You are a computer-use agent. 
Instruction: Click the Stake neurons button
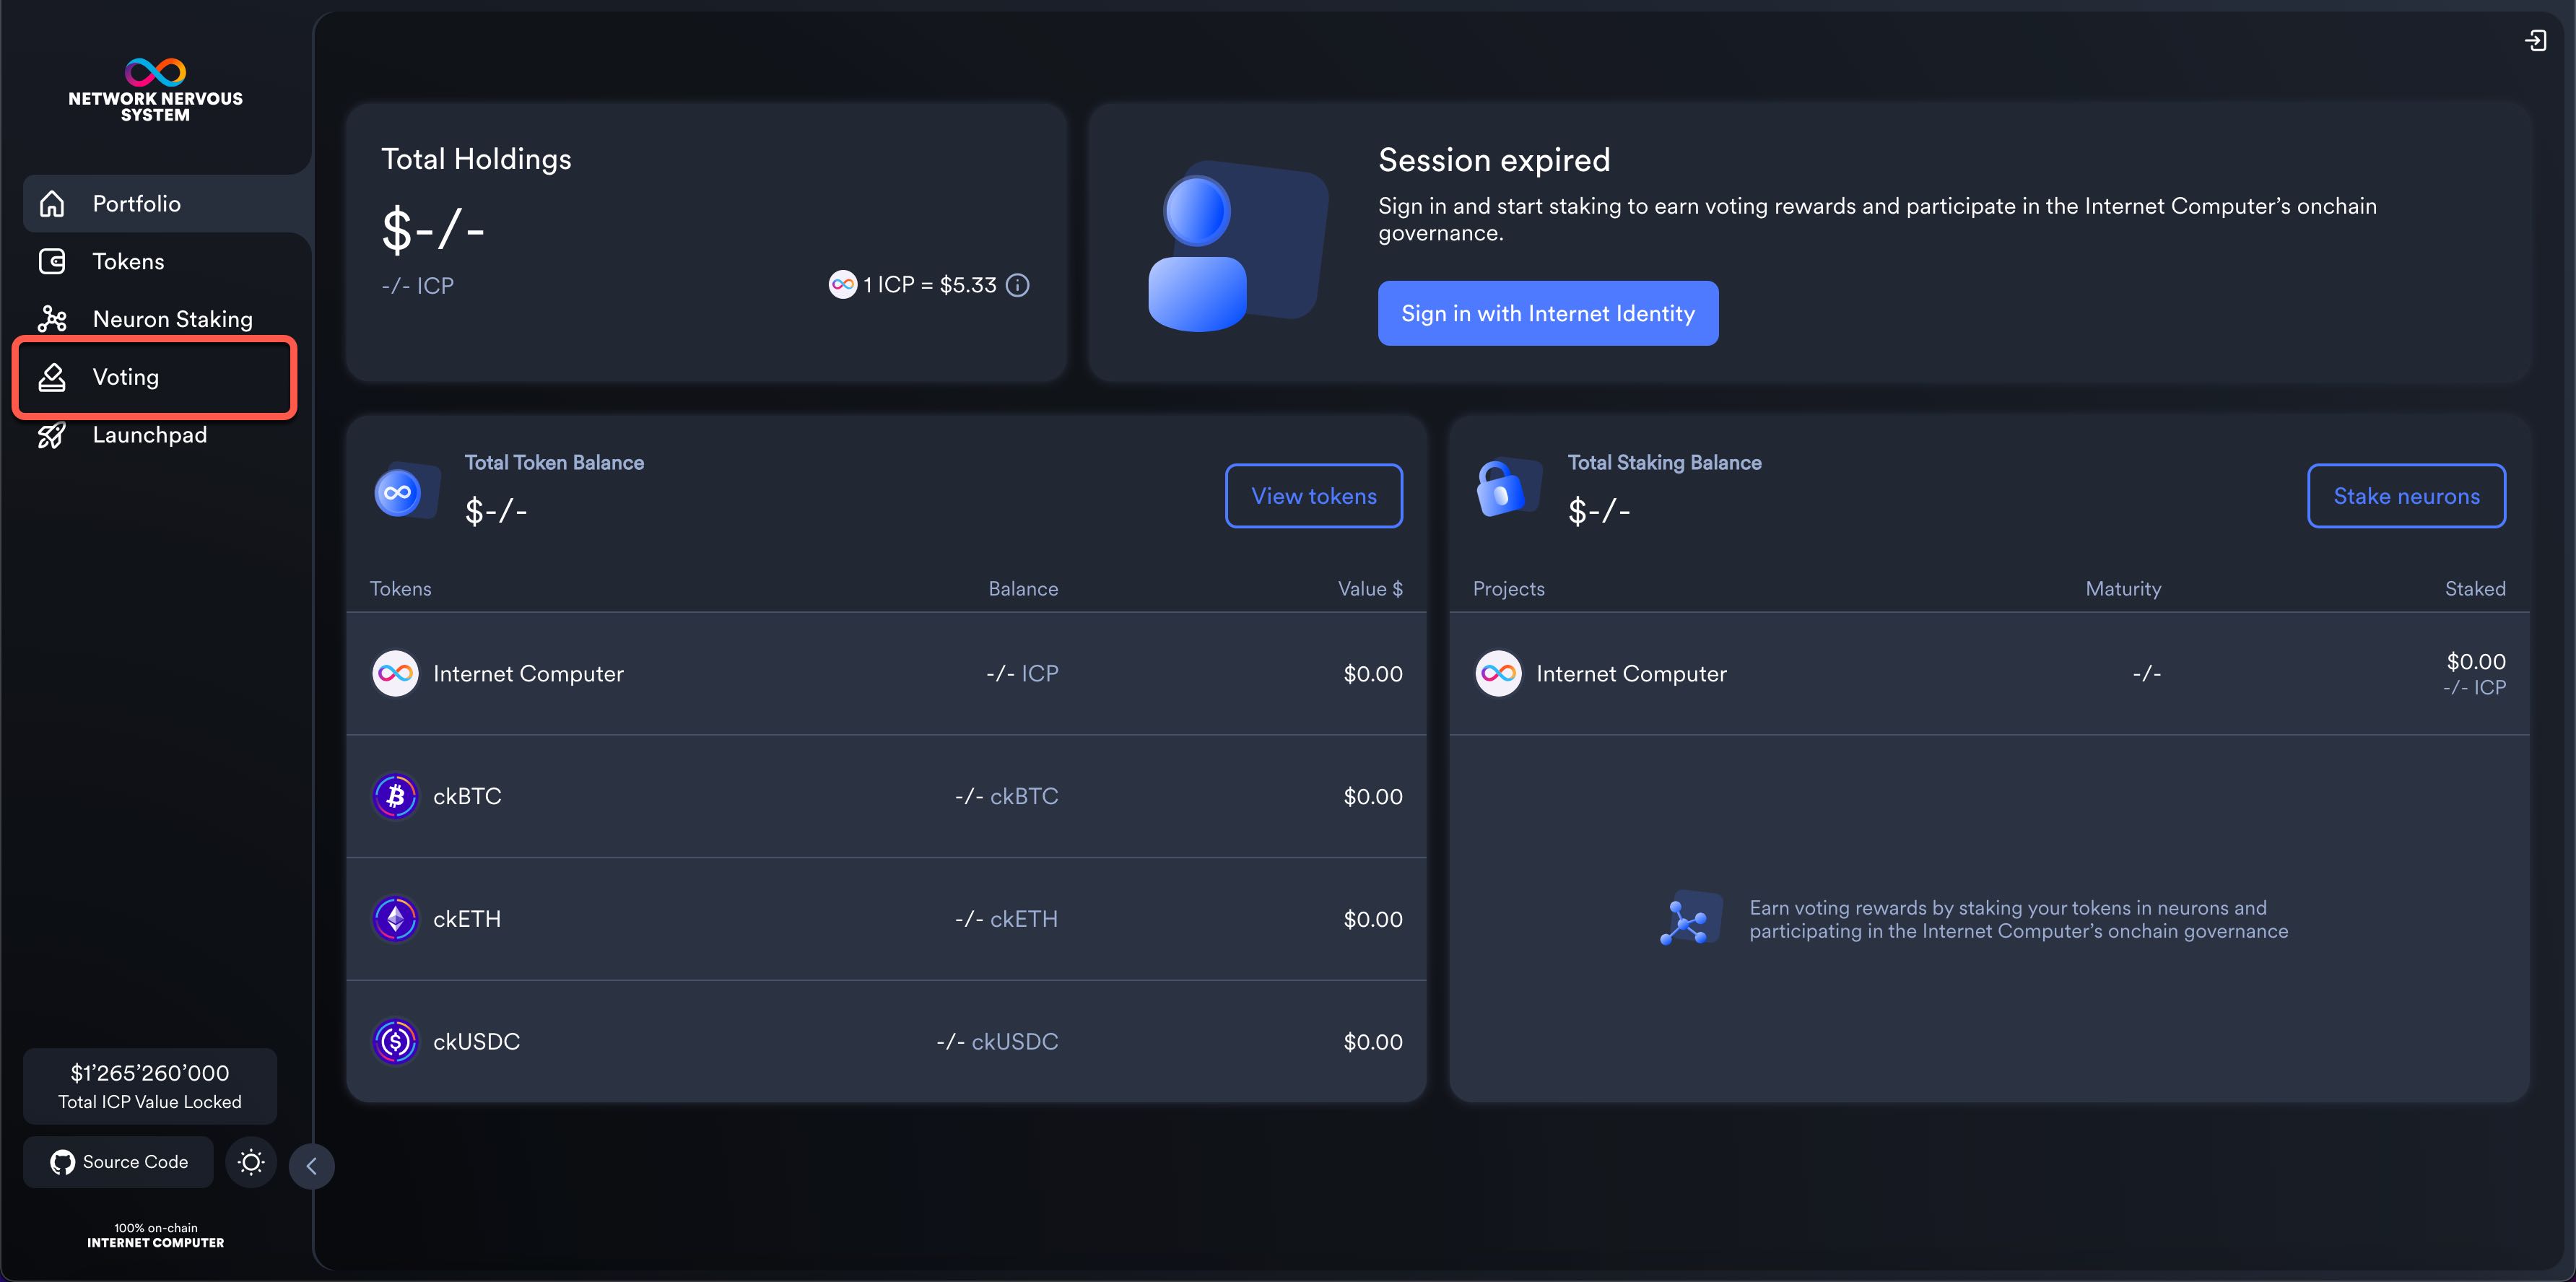click(x=2405, y=496)
